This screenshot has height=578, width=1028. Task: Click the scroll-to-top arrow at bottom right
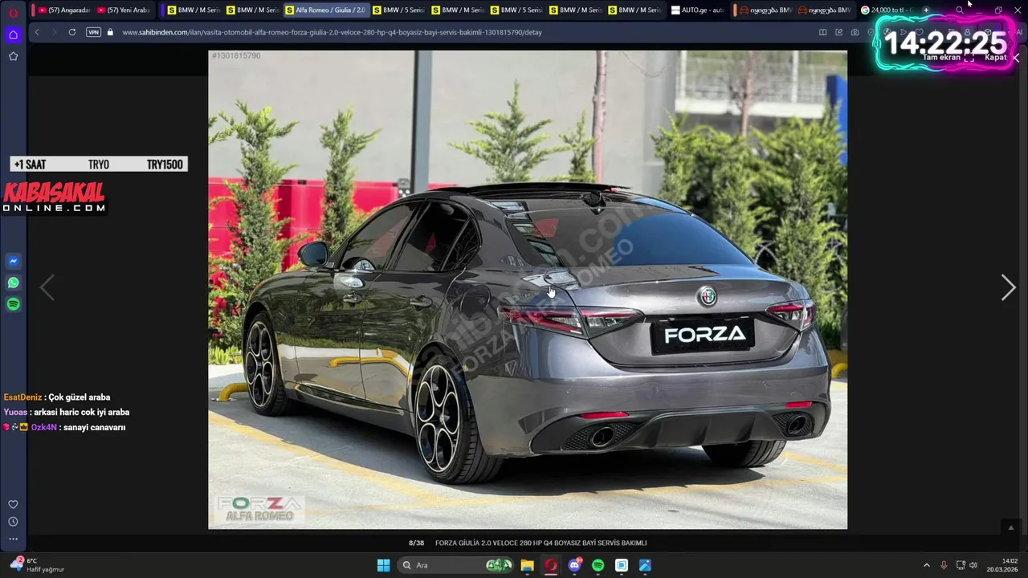[x=1010, y=527]
